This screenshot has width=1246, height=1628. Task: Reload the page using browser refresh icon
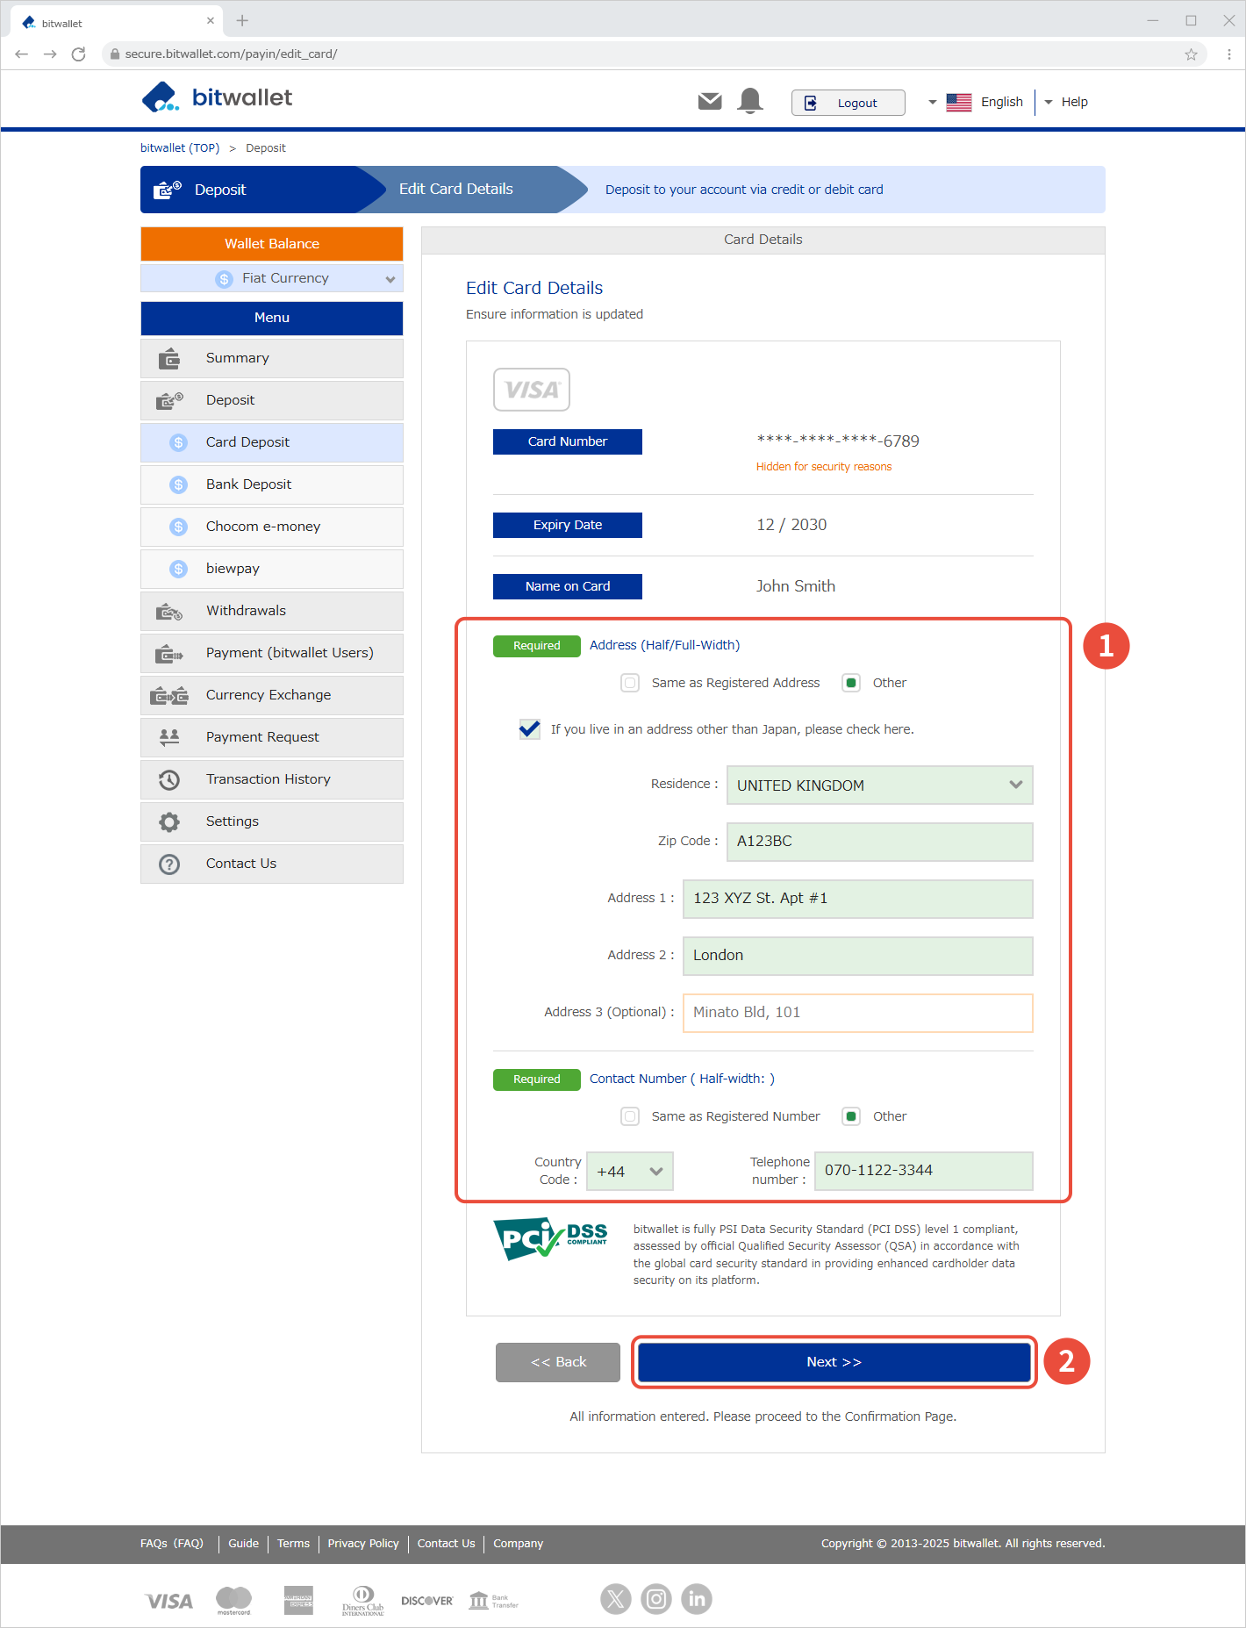click(x=79, y=54)
